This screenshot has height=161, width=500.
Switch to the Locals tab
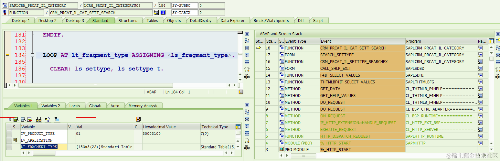coord(75,106)
